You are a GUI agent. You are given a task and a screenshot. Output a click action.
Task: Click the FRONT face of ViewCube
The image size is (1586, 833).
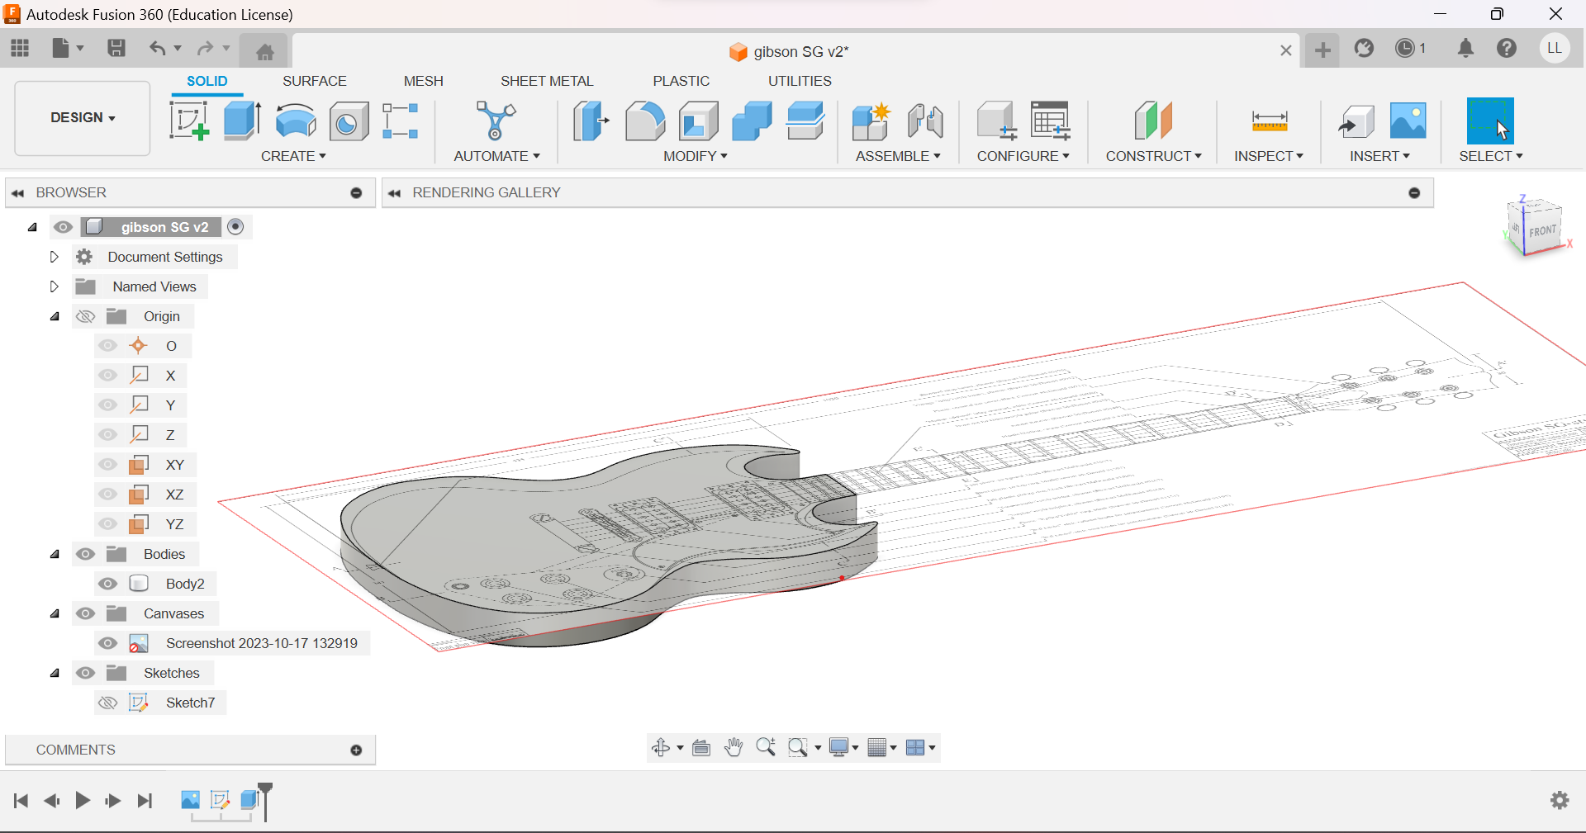pyautogui.click(x=1541, y=230)
